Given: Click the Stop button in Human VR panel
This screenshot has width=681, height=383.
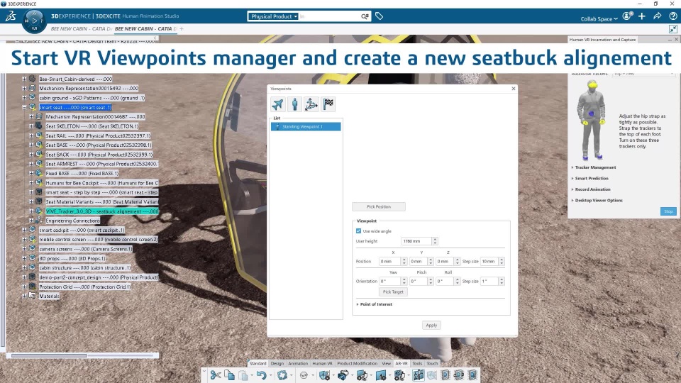Looking at the screenshot, I should pos(668,211).
